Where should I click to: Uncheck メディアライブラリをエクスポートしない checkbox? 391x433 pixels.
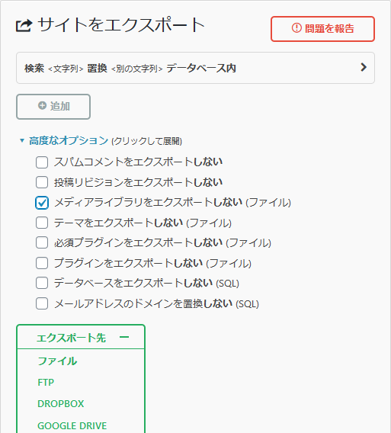42,203
